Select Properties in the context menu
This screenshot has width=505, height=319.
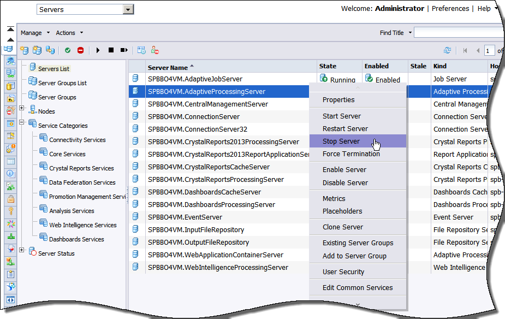[x=338, y=100]
